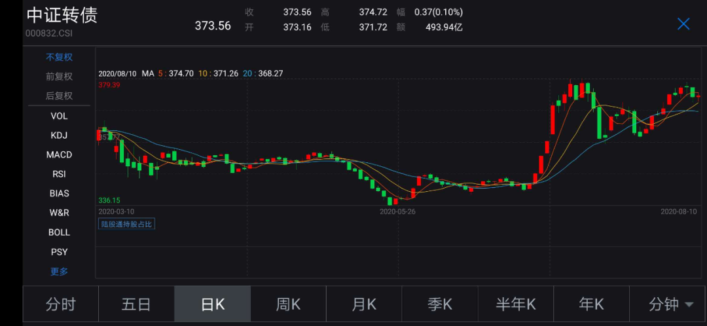The image size is (707, 326).
Task: Enable the RSI indicator
Action: [x=59, y=174]
